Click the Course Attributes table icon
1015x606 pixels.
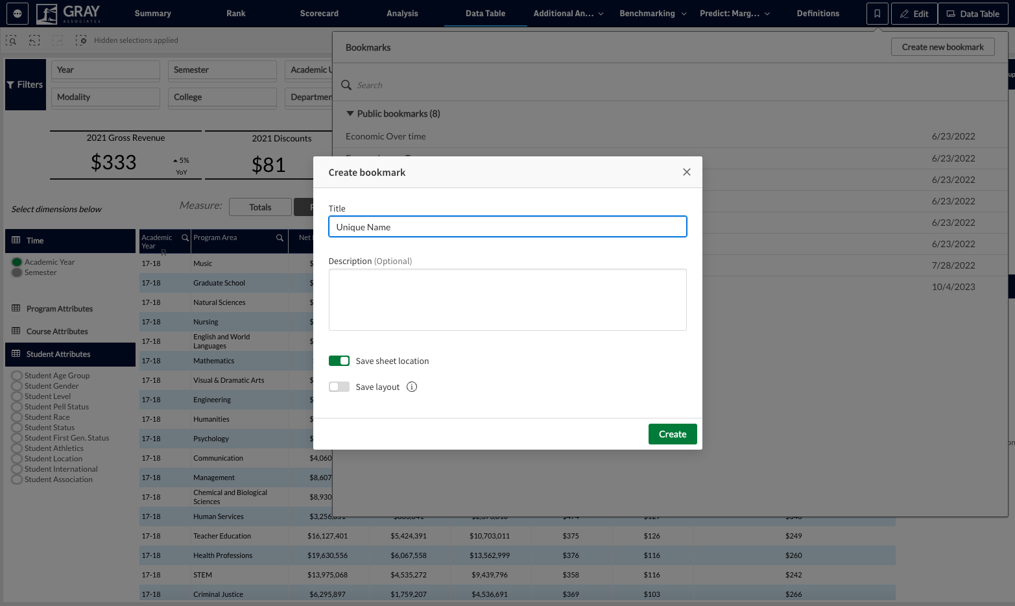click(x=16, y=331)
